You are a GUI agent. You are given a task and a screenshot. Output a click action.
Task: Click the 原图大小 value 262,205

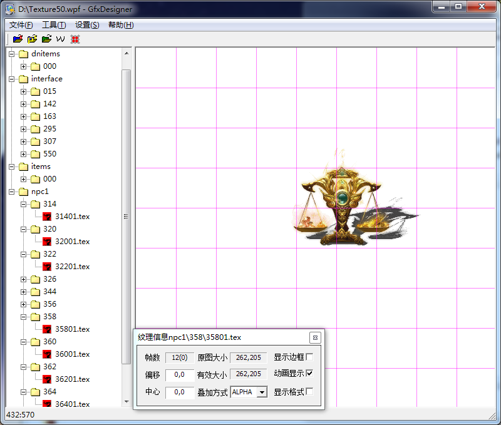pos(249,357)
